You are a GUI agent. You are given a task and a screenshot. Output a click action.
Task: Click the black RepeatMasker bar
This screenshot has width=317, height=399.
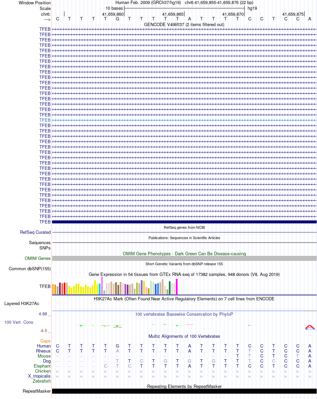[184, 391]
